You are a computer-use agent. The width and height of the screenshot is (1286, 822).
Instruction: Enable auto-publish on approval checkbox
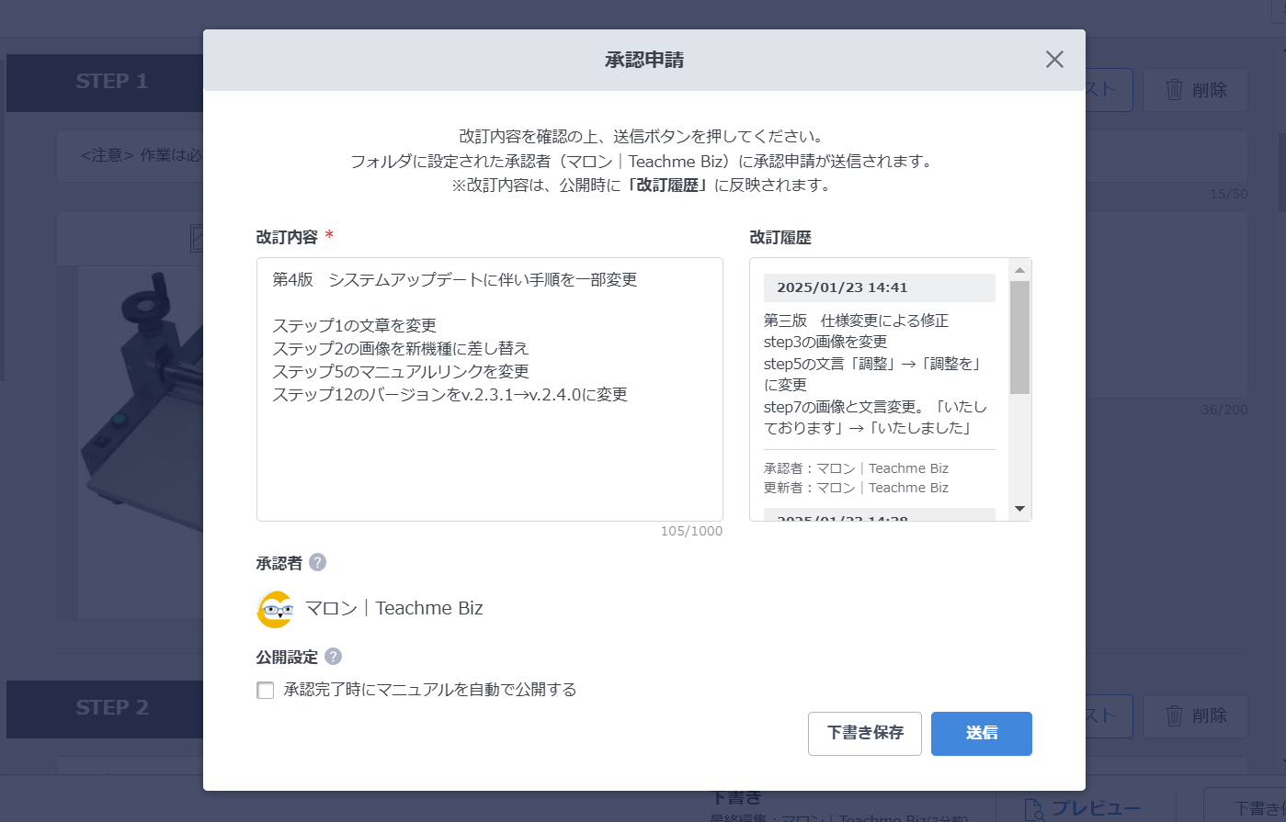point(266,690)
